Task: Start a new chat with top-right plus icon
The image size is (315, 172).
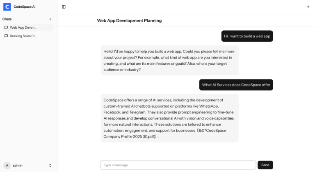Action: [x=308, y=7]
